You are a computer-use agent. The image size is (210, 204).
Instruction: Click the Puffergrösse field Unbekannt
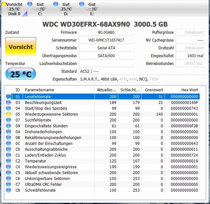(x=190, y=32)
